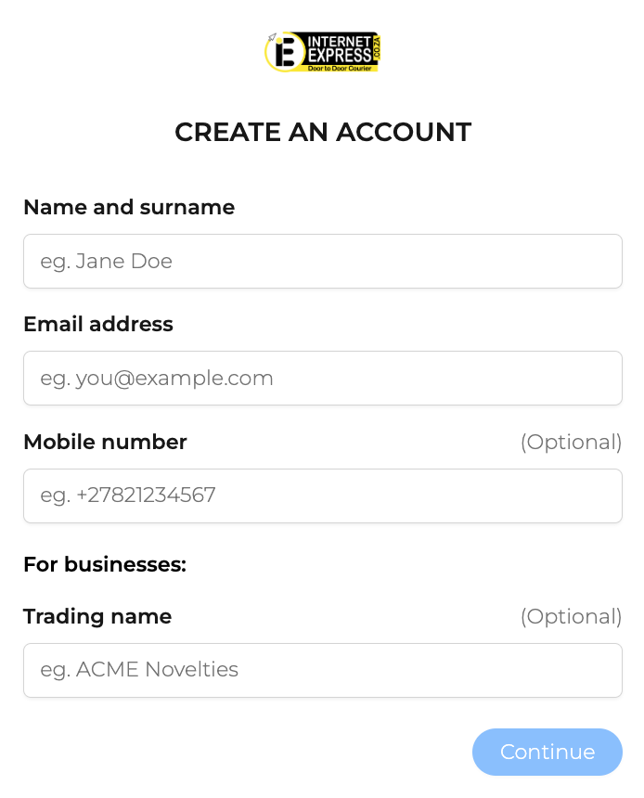Click the yellow circle E emblem in logo
This screenshot has width=644, height=798.
[285, 52]
